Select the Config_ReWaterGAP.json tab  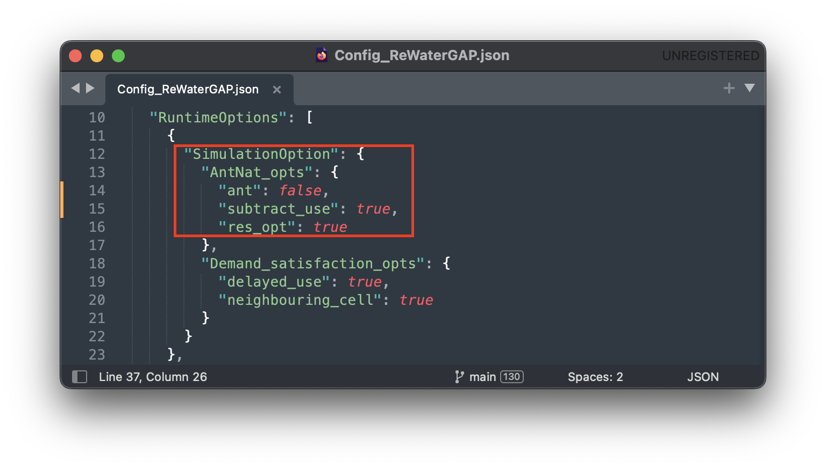188,90
